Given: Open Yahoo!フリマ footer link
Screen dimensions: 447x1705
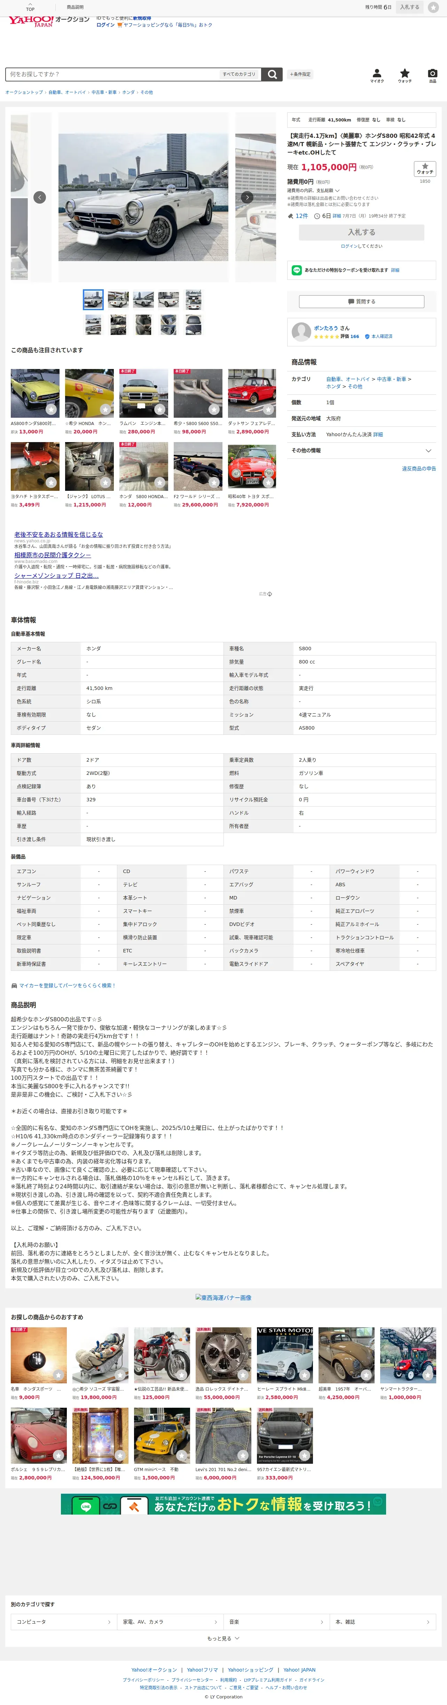Looking at the screenshot, I should (x=202, y=1670).
